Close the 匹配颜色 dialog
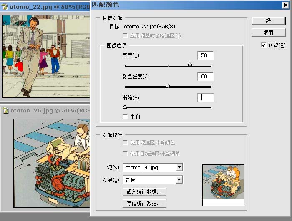The width and height of the screenshot is (292, 221). [x=286, y=5]
